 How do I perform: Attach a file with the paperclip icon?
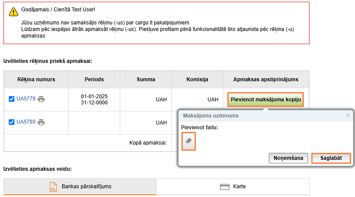coord(188,141)
